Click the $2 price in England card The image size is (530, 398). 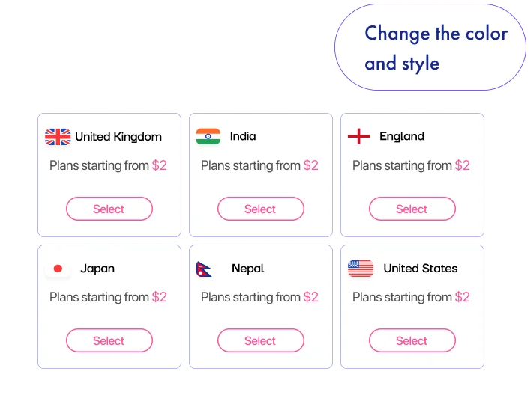[463, 165]
